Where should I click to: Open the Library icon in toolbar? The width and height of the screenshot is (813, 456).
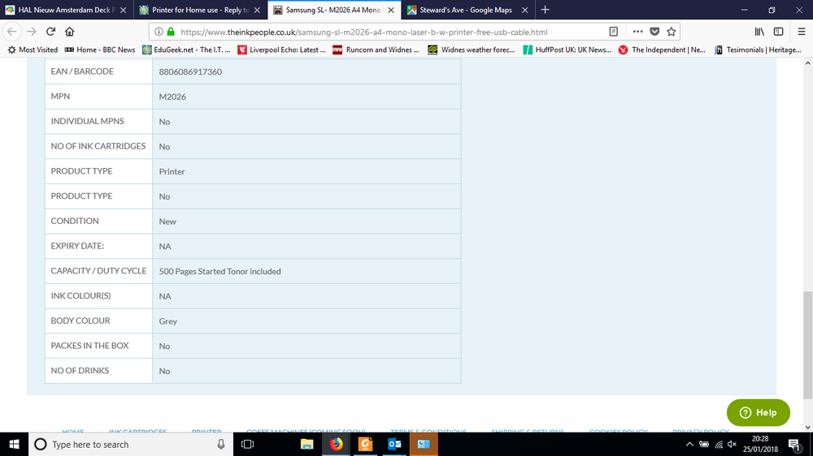[759, 32]
